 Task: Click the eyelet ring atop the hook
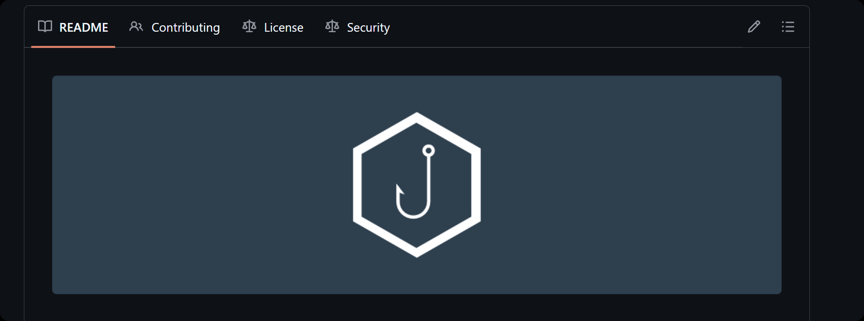pyautogui.click(x=429, y=150)
